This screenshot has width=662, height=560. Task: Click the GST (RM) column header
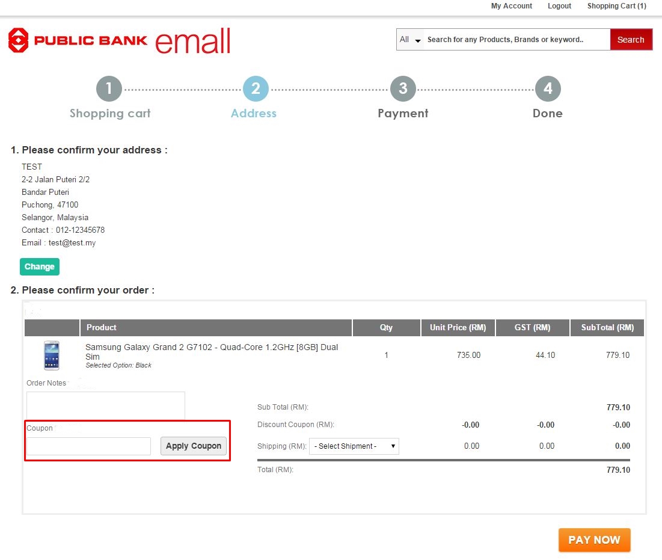click(532, 327)
